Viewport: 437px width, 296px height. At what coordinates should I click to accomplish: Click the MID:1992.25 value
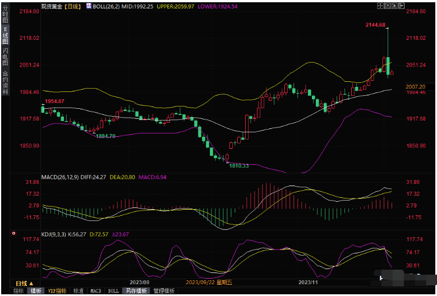pyautogui.click(x=137, y=6)
